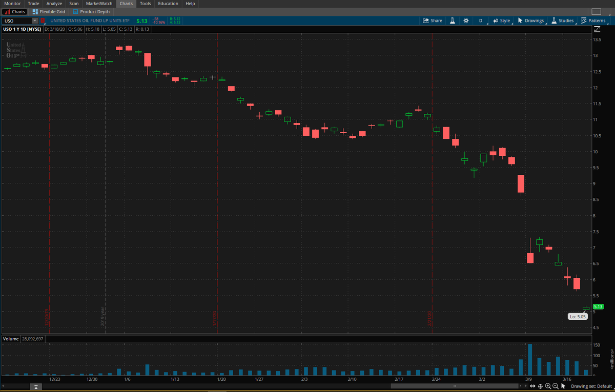Viewport: 615px width, 392px height.
Task: Switch to Product Depth sub-tab
Action: [91, 11]
